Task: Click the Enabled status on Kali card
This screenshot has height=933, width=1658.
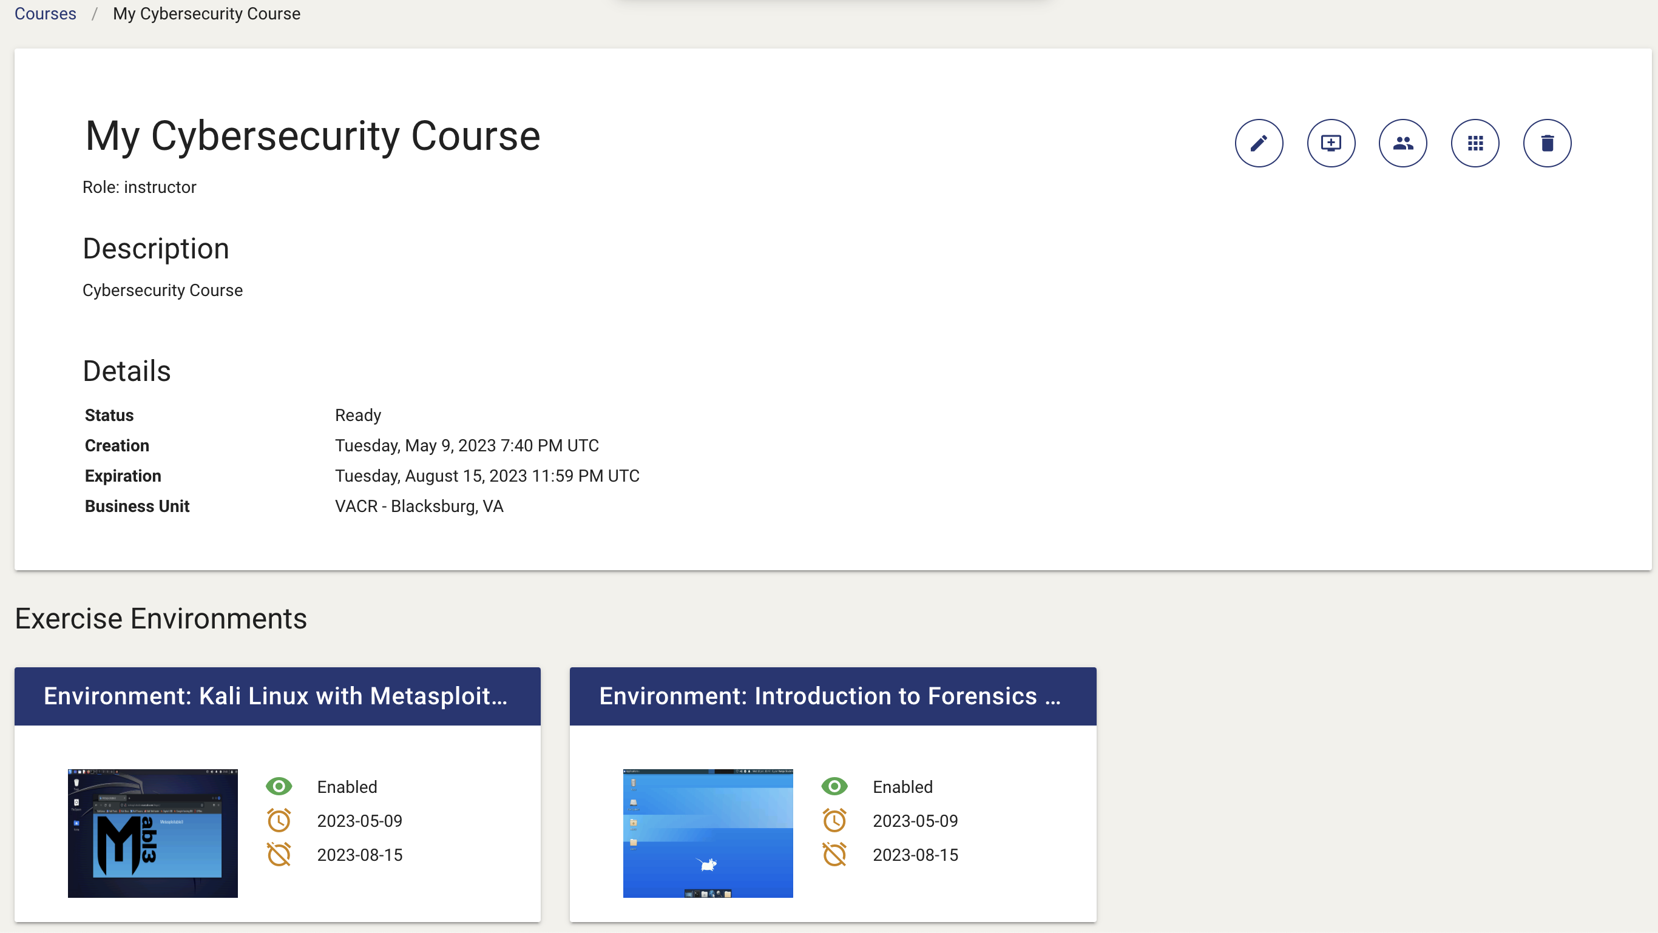Action: tap(347, 786)
